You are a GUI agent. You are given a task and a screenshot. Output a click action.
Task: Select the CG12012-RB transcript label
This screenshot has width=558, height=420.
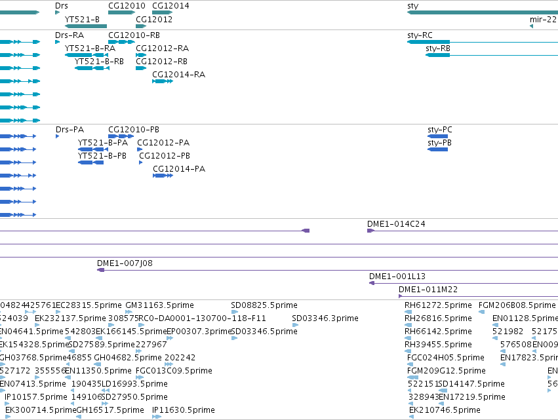tap(161, 61)
